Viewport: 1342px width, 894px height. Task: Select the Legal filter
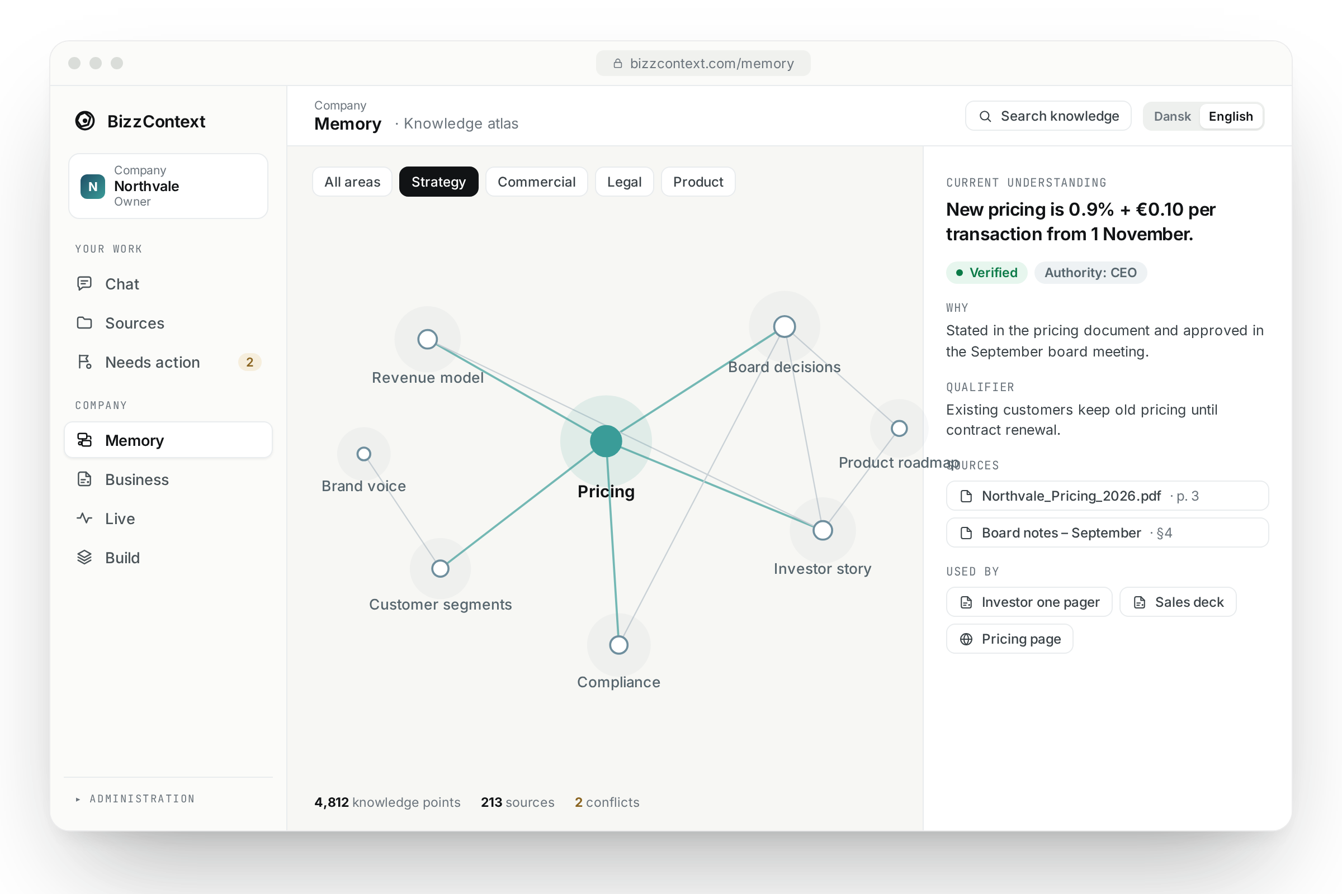click(624, 182)
